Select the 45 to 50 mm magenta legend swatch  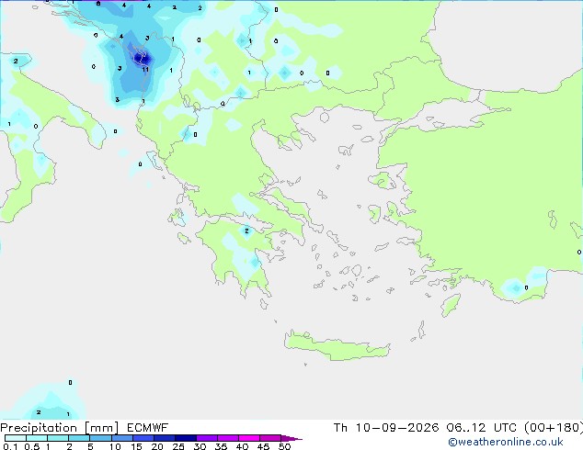tap(270, 438)
